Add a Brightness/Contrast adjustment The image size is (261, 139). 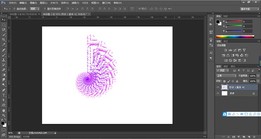click(225, 50)
